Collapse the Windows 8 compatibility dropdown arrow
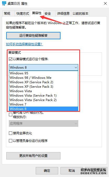109x177 pixels. pos(76,68)
